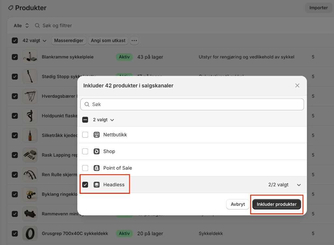334x245 pixels.
Task: Open Grusgrep 700x40C sykkeldekk product name
Action: coord(75,233)
